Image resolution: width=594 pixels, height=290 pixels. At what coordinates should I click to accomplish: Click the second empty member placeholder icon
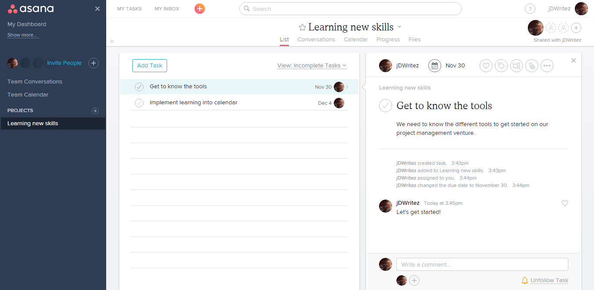coord(564,28)
